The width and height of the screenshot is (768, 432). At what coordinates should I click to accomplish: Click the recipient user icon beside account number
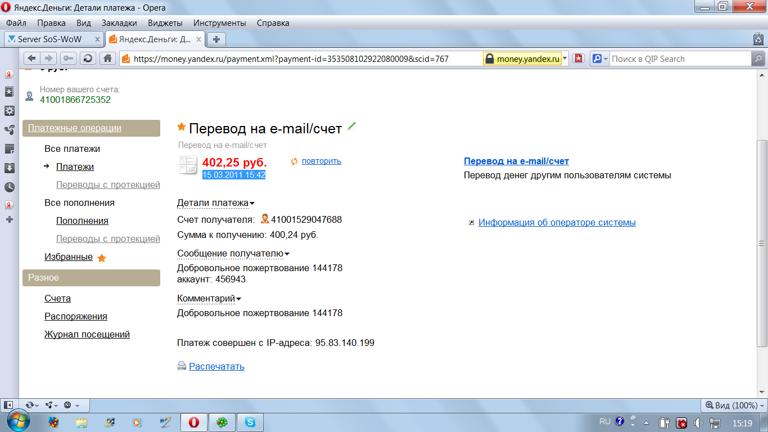point(264,219)
